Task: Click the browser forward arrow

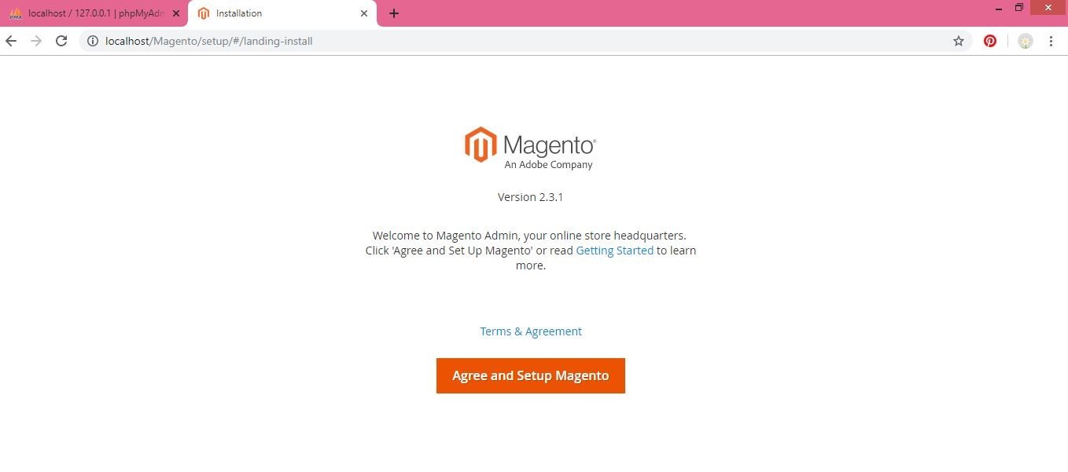Action: tap(36, 41)
